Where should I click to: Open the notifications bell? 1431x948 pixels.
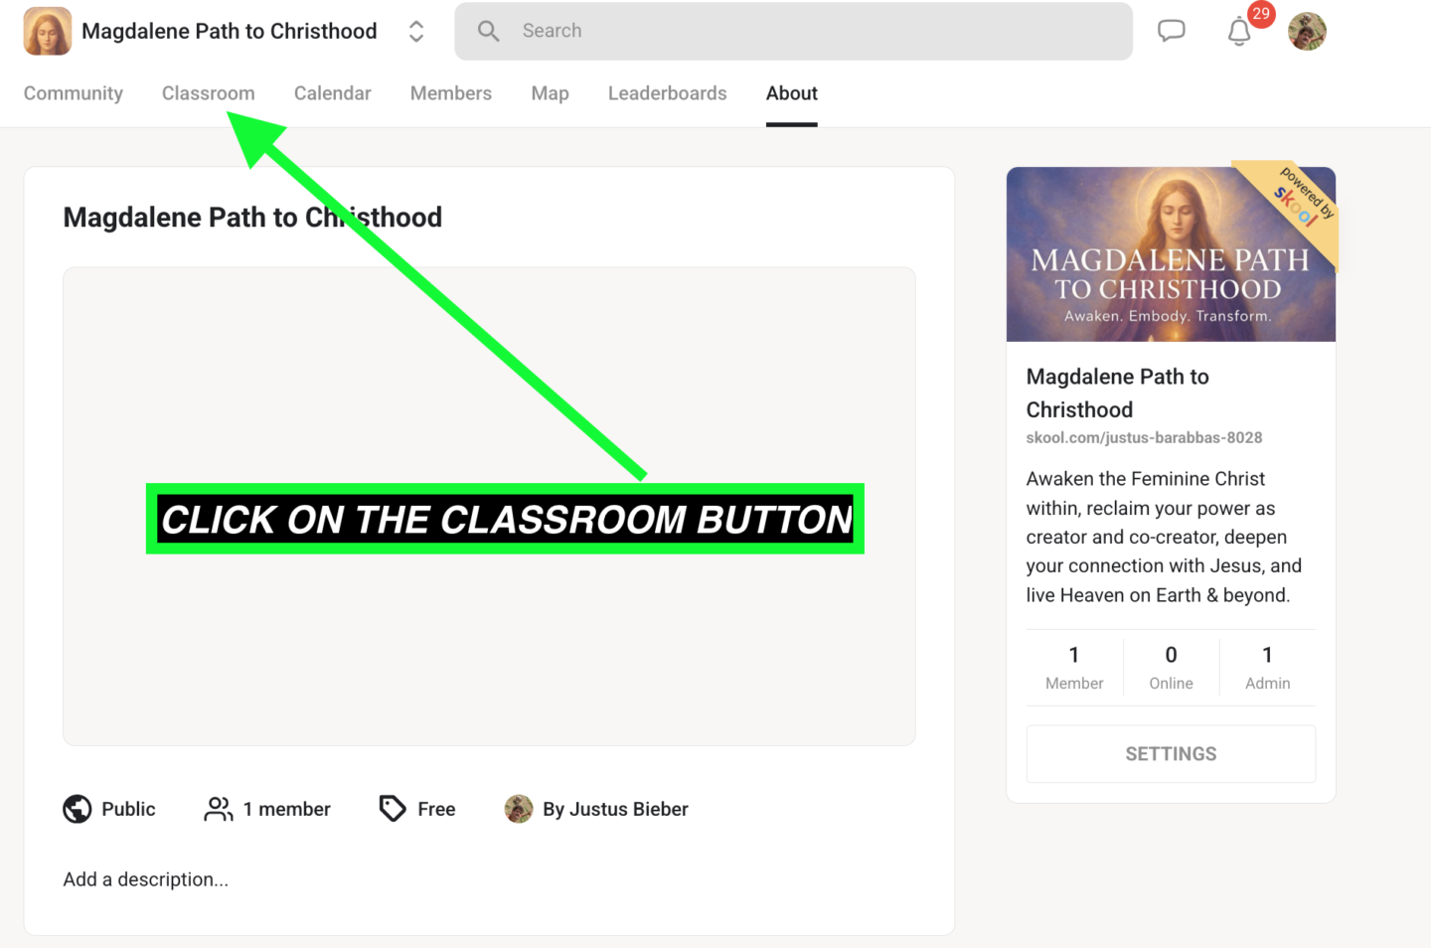(1239, 32)
